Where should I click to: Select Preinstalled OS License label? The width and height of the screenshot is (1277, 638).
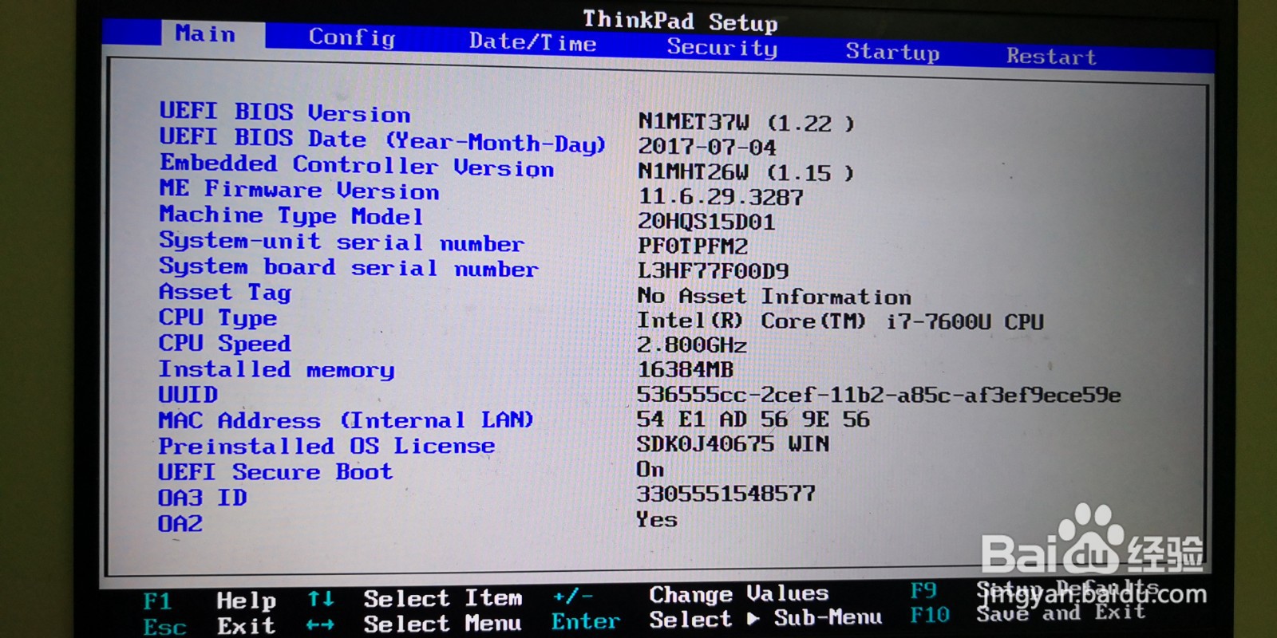pyautogui.click(x=326, y=446)
